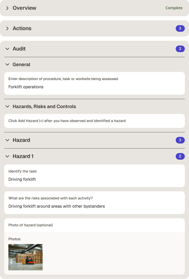Expand the Overview section chevron

point(7,8)
